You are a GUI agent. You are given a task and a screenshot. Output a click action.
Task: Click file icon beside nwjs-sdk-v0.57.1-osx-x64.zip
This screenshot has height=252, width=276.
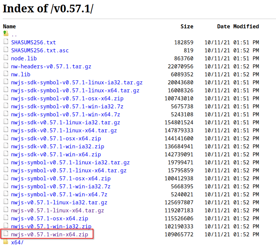[x=6, y=137]
